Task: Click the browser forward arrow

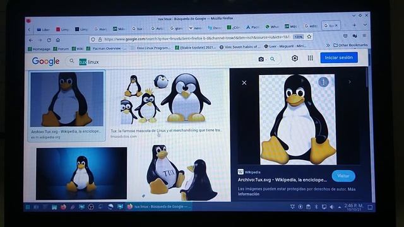Action: pos(40,40)
